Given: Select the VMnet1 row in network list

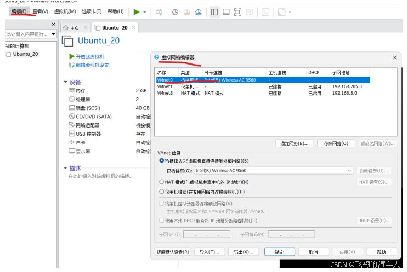Looking at the screenshot, I should tap(263, 86).
